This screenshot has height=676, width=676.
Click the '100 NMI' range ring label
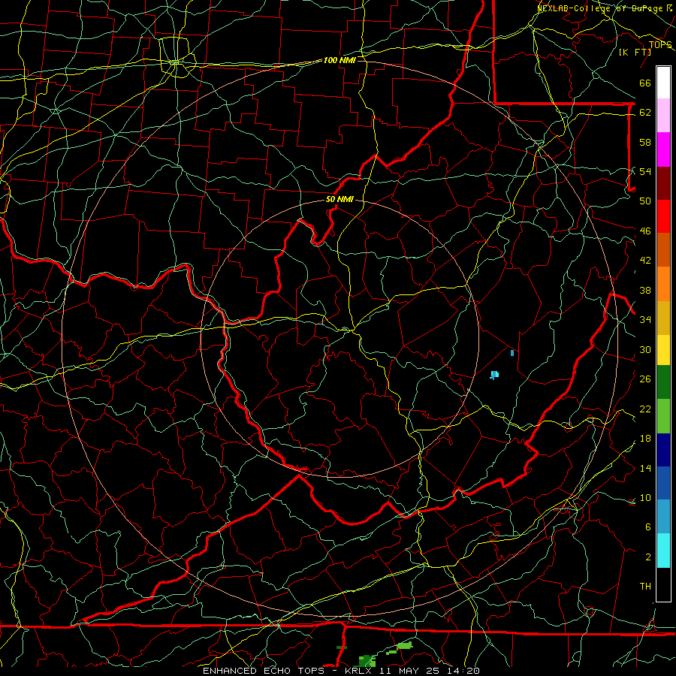(340, 60)
